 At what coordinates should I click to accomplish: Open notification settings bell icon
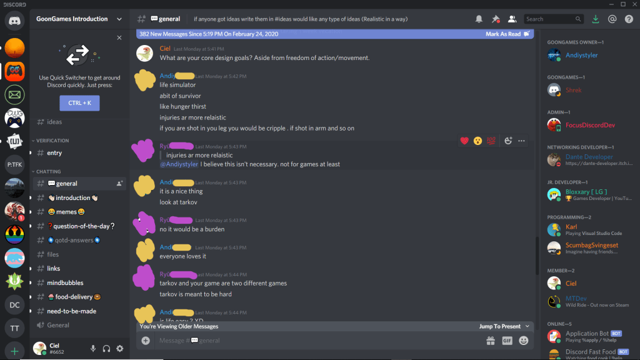479,19
